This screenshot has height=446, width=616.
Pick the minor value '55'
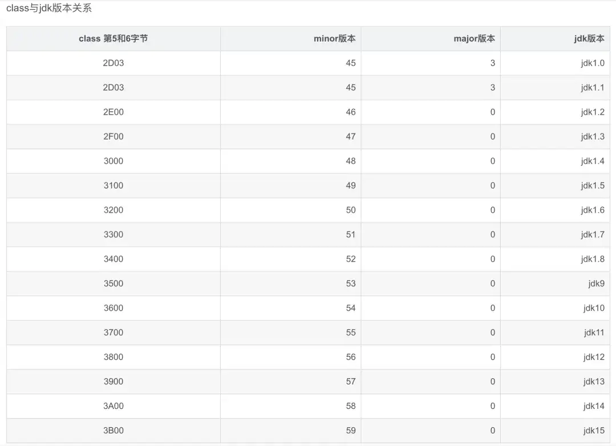tap(351, 333)
